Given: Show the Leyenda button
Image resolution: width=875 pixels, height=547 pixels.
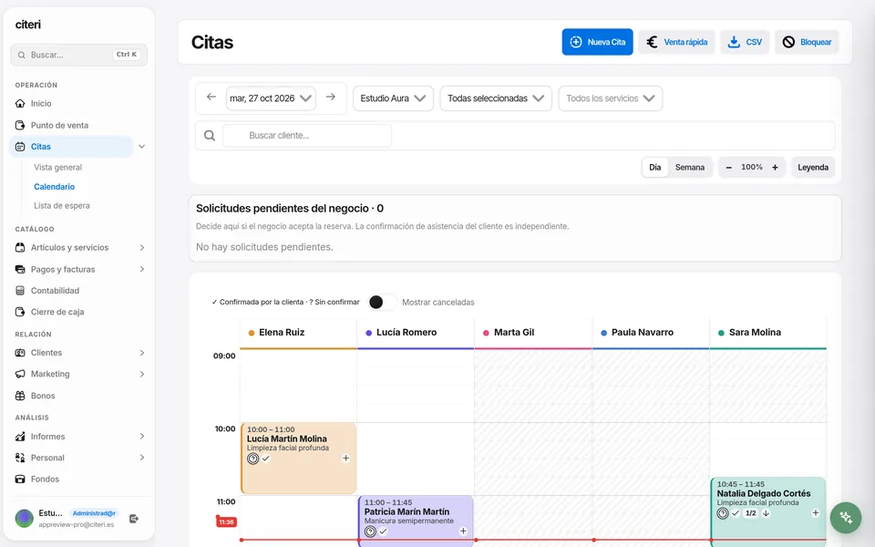Looking at the screenshot, I should coord(813,168).
